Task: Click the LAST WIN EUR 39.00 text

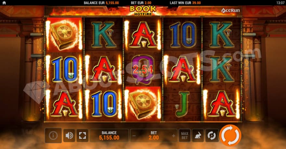Action: pos(185,3)
